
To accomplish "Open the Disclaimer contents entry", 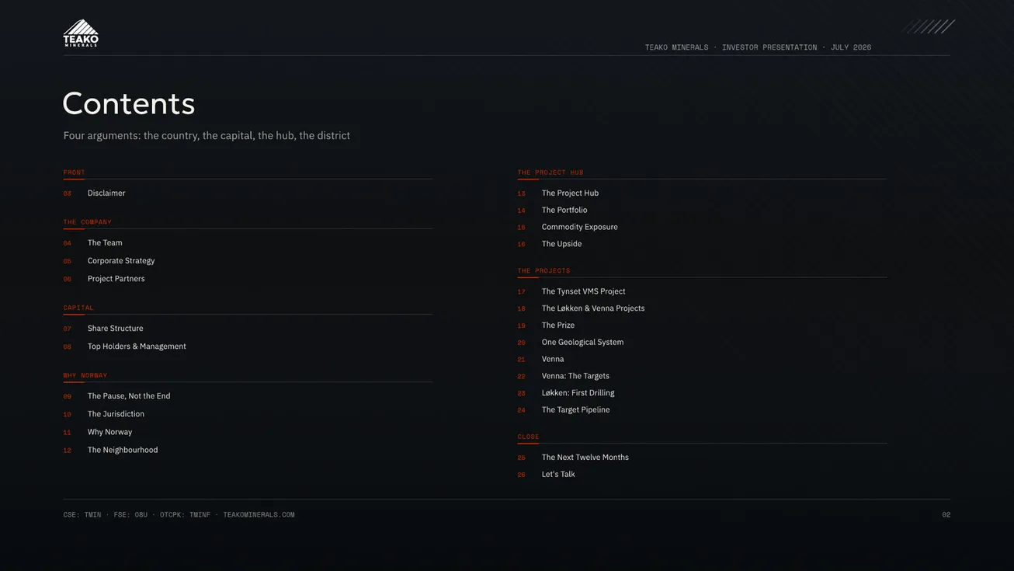I will [x=106, y=193].
